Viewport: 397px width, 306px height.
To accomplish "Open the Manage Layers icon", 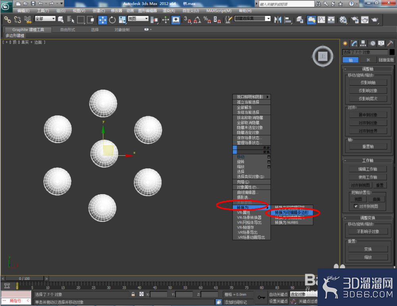I will pos(300,19).
